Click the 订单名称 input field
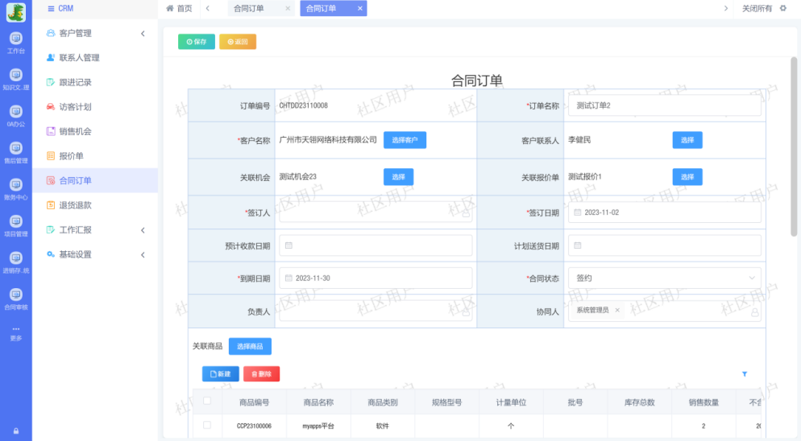The image size is (801, 441). 664,105
